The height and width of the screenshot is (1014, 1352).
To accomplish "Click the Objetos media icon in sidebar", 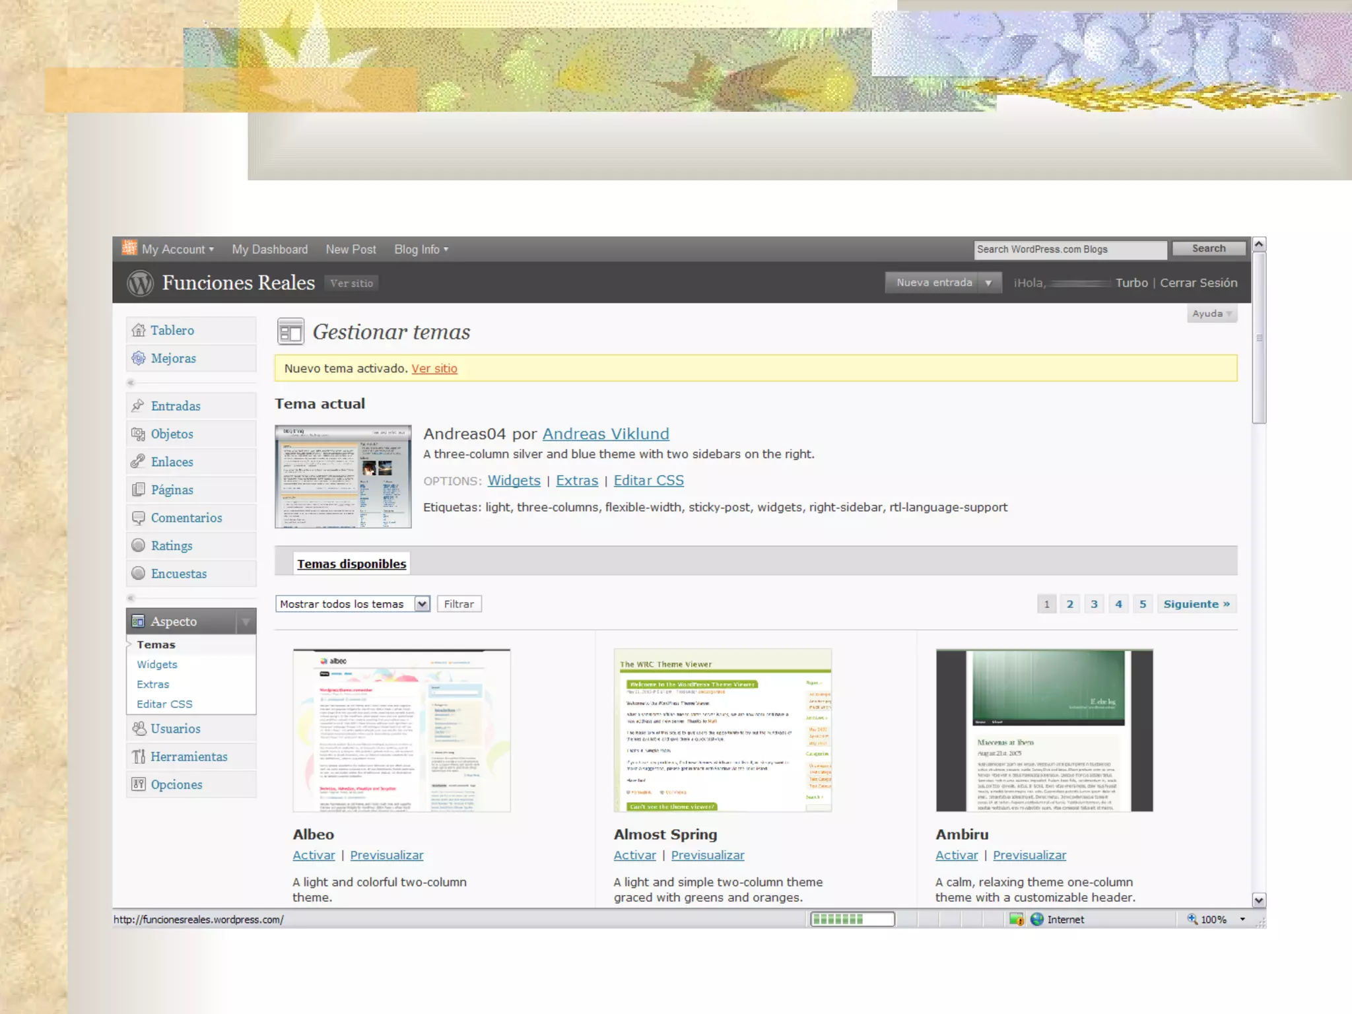I will pyautogui.click(x=138, y=434).
